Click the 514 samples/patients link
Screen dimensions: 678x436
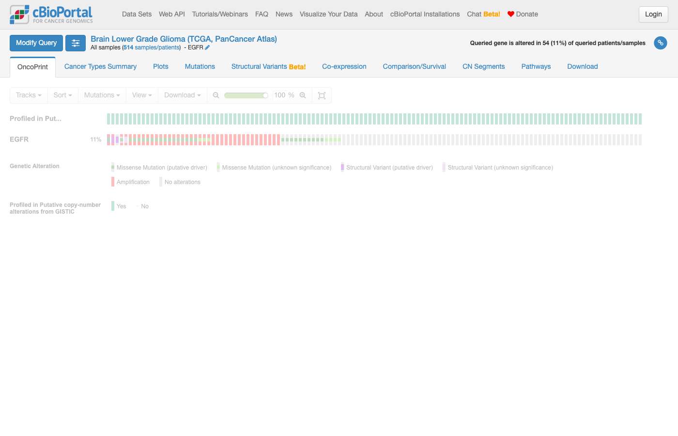coord(152,47)
